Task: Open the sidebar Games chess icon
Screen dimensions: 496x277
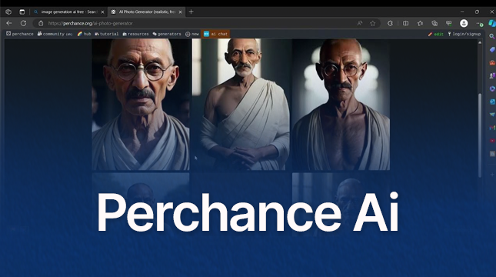Action: pyautogui.click(x=492, y=75)
